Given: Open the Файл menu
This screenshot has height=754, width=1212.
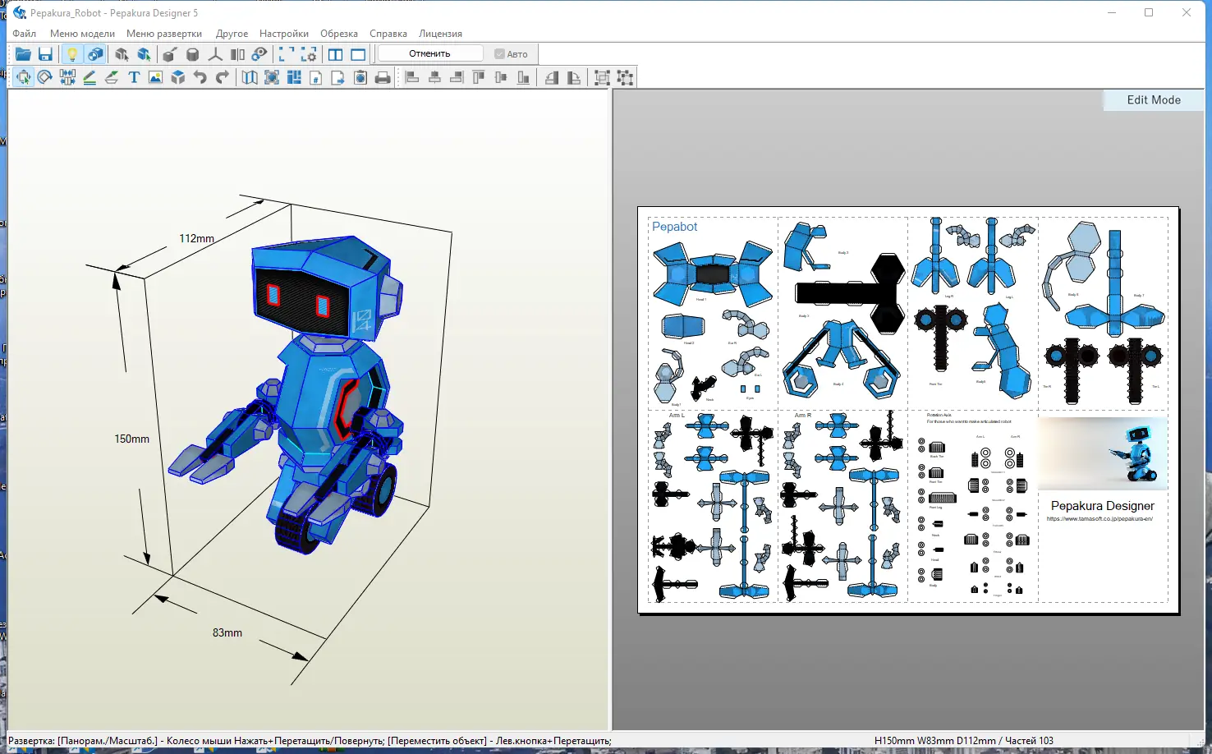Looking at the screenshot, I should [x=25, y=34].
